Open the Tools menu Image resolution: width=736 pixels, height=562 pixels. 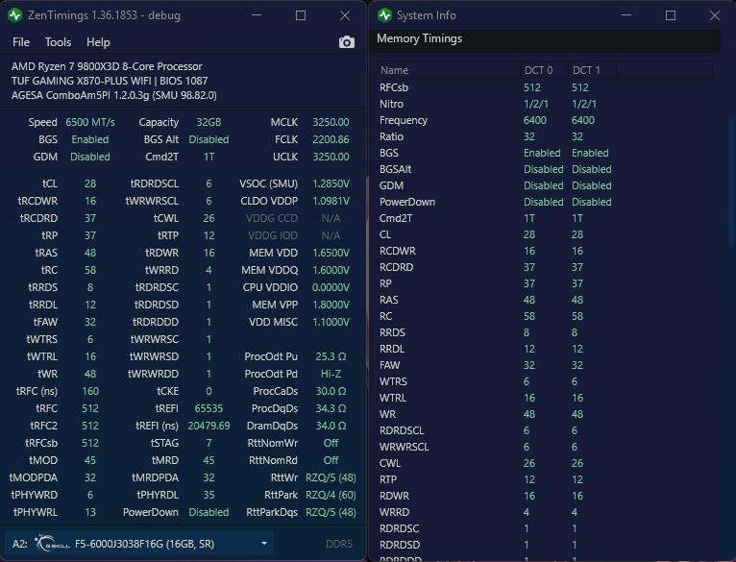click(59, 42)
